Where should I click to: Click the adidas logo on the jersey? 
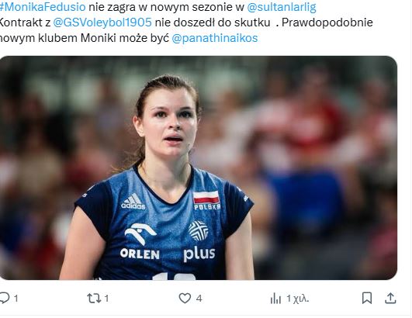[133, 202]
